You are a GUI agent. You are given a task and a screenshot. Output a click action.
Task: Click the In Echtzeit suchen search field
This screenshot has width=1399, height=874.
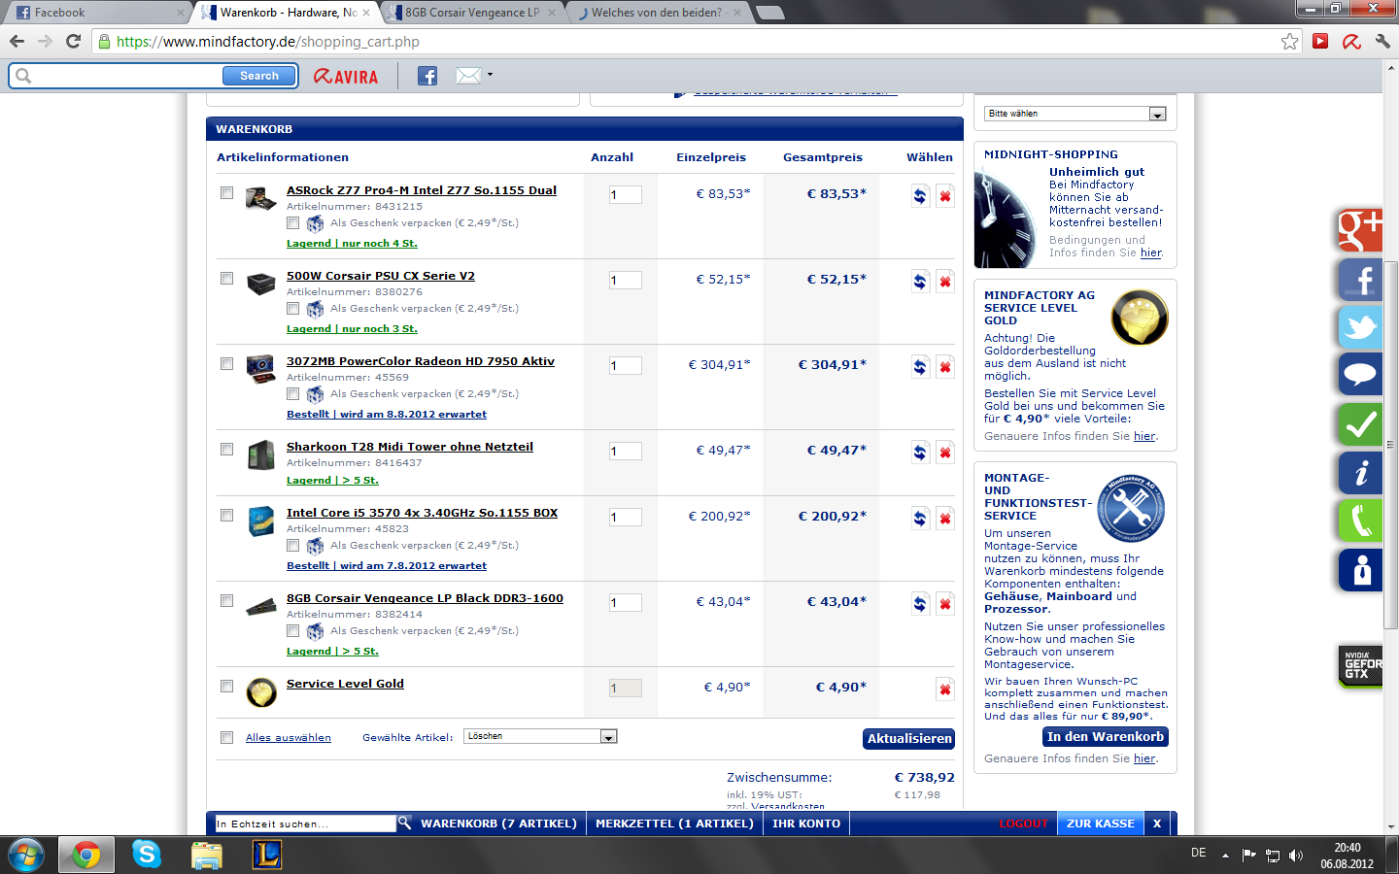[305, 824]
